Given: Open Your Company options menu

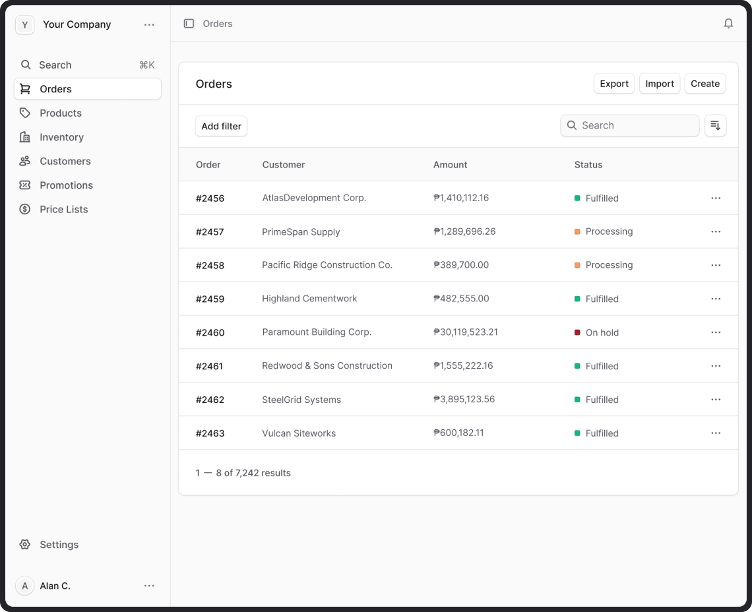Looking at the screenshot, I should (149, 24).
